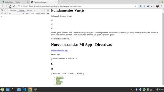The image size is (164, 92).
Task: Click the address bar URL
Action: (55, 6)
